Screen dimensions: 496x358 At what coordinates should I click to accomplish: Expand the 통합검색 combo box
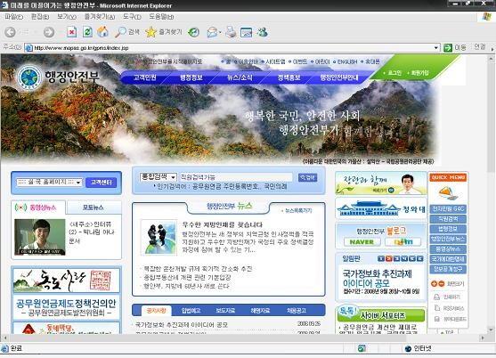tap(158, 177)
